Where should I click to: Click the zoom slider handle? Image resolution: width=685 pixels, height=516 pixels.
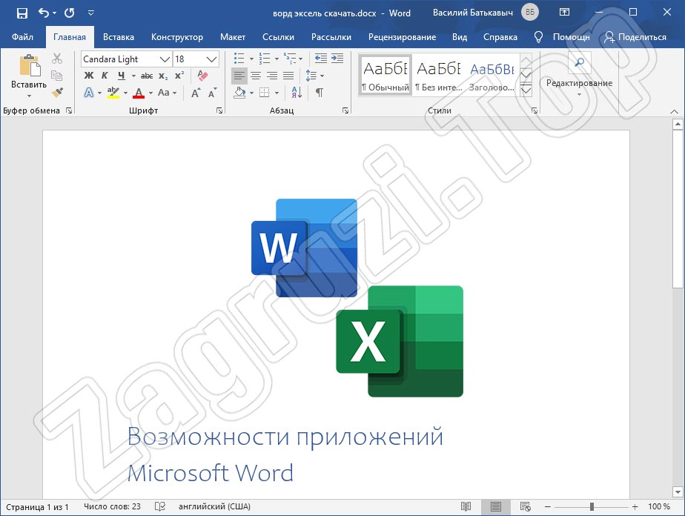coord(592,506)
